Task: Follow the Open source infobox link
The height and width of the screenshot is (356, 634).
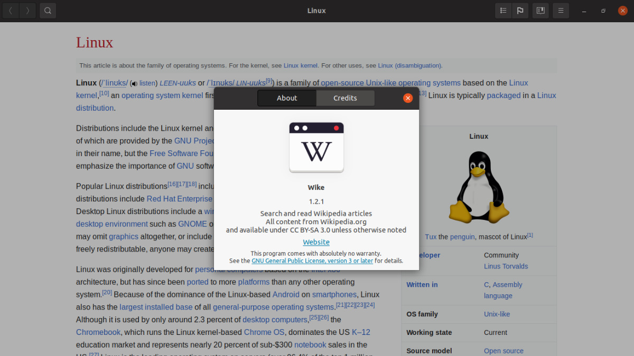Action: (x=504, y=351)
